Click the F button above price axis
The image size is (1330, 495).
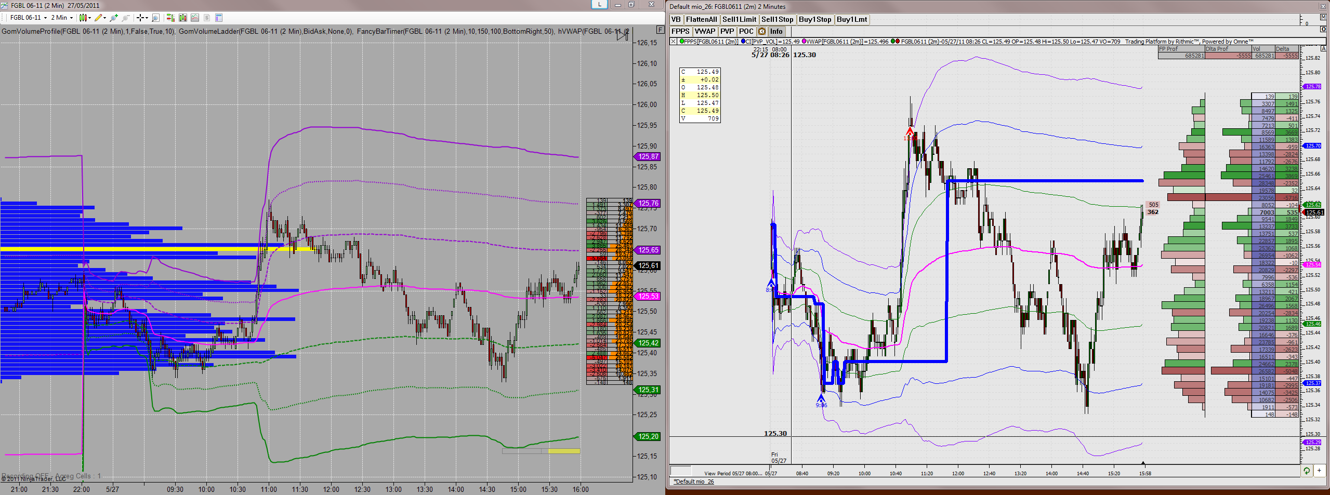(x=660, y=30)
